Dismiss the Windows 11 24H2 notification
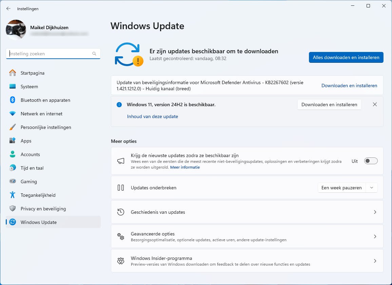This screenshot has width=392, height=285. click(375, 104)
